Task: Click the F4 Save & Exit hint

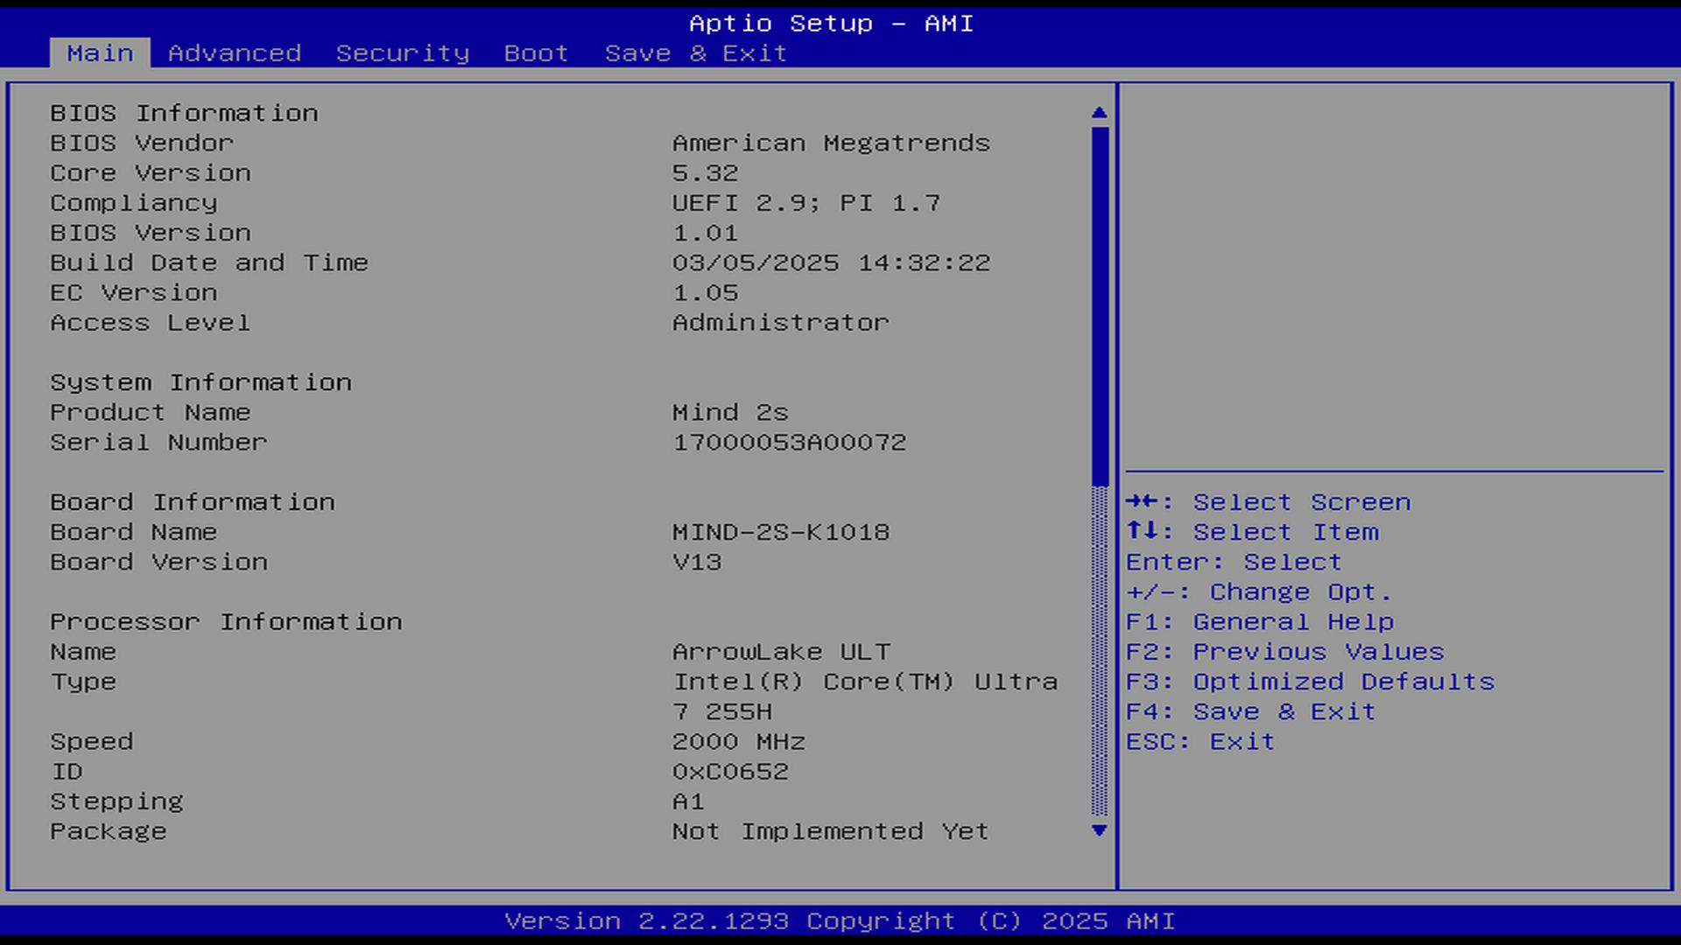Action: point(1250,711)
